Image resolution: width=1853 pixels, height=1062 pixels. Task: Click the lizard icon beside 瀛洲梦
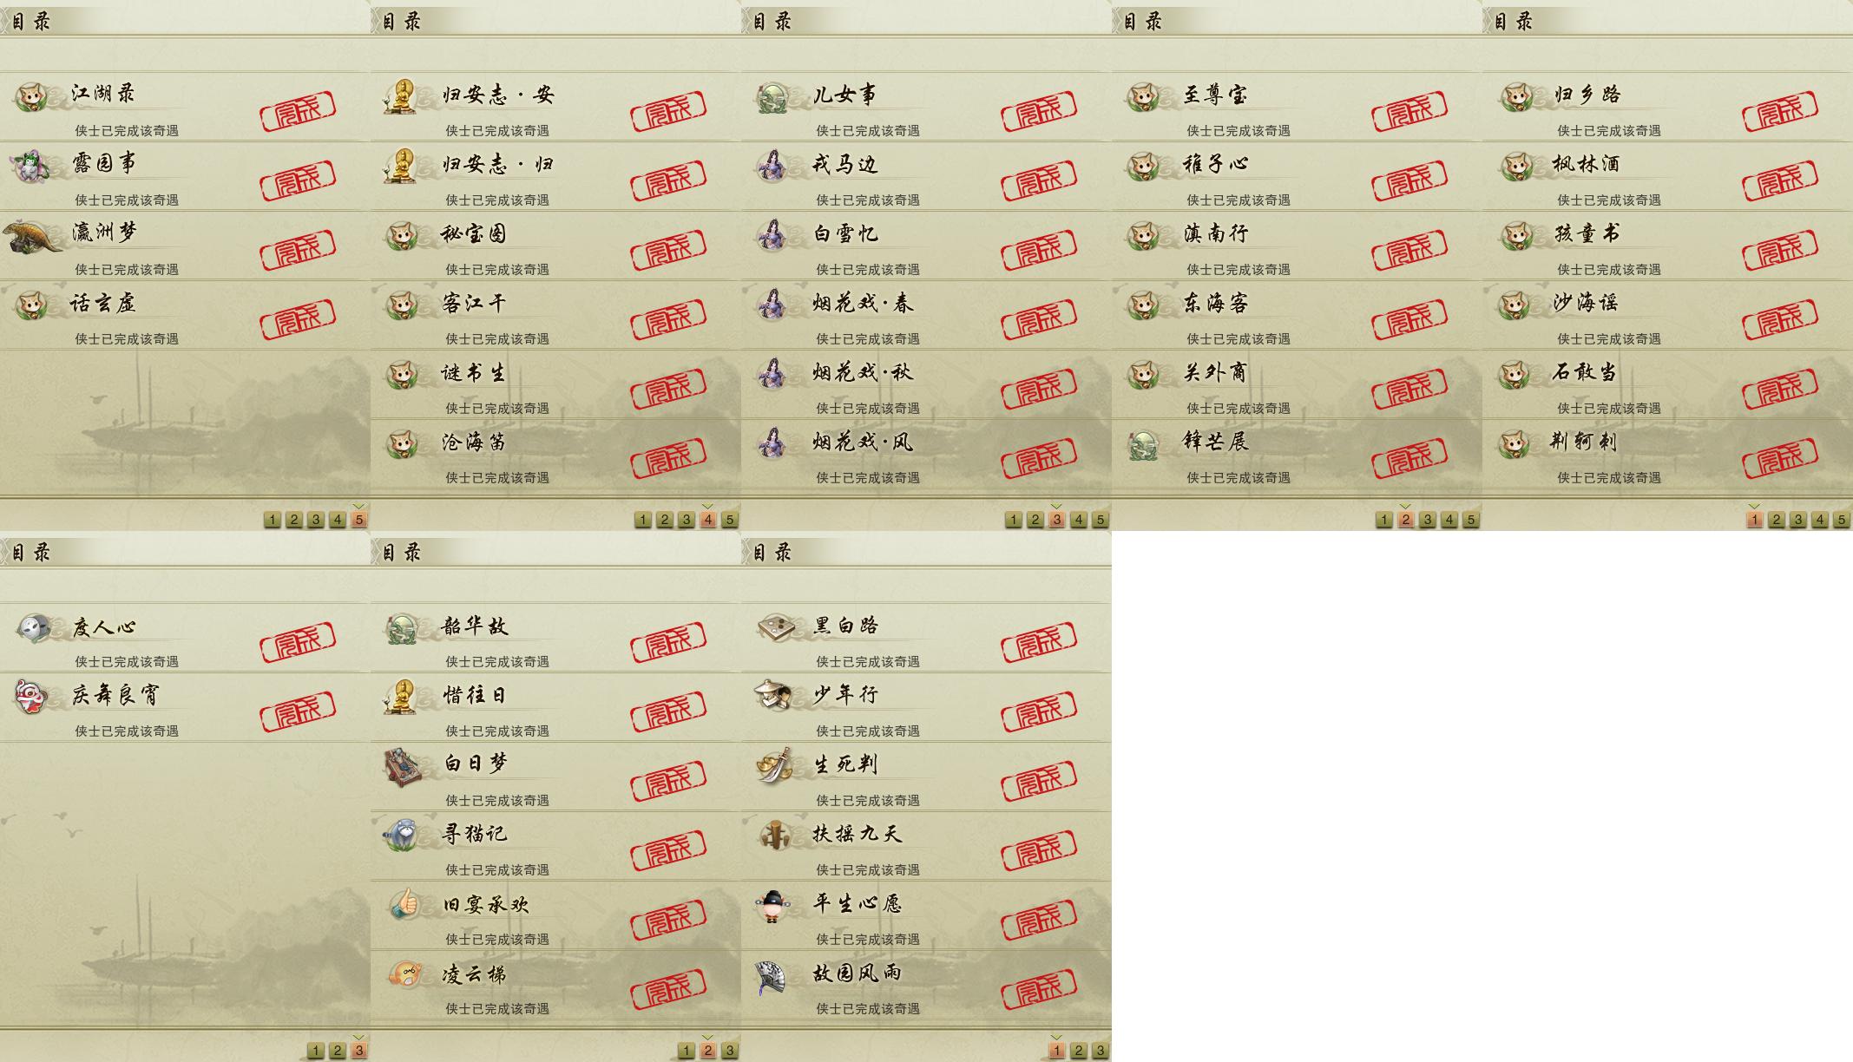[33, 237]
